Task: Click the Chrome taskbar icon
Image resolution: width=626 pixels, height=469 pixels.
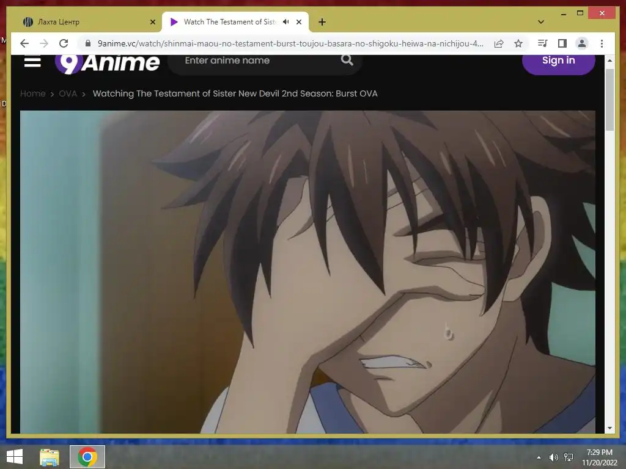Action: pyautogui.click(x=87, y=457)
